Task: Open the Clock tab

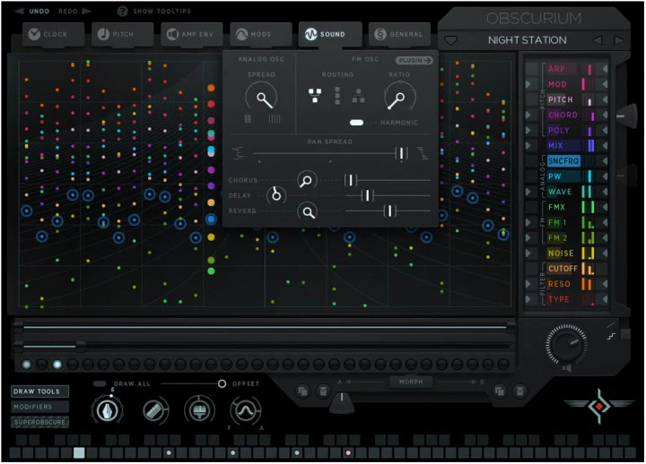Action: (53, 34)
